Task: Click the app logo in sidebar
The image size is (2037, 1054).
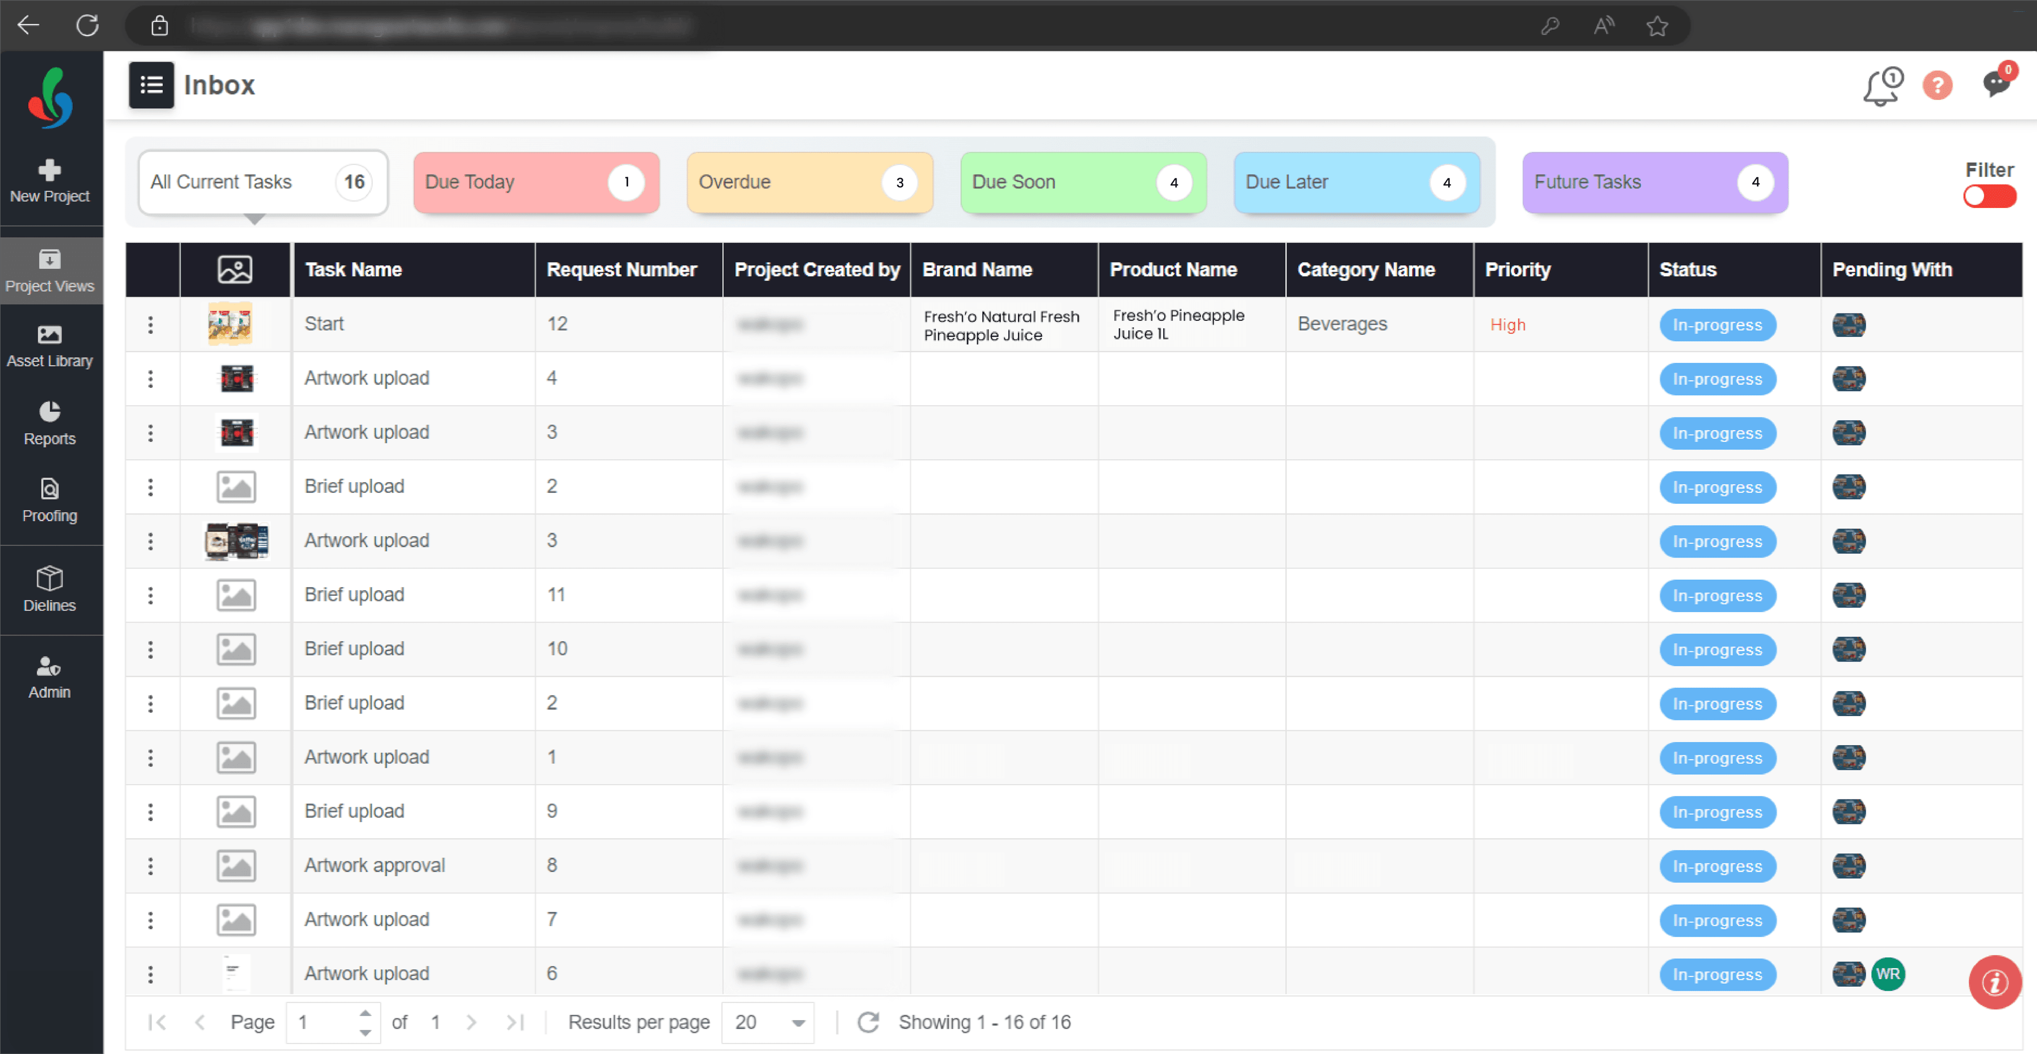Action: 51,98
